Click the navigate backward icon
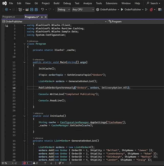This screenshot has height=166, width=164. pyautogui.click(x=6, y=9)
